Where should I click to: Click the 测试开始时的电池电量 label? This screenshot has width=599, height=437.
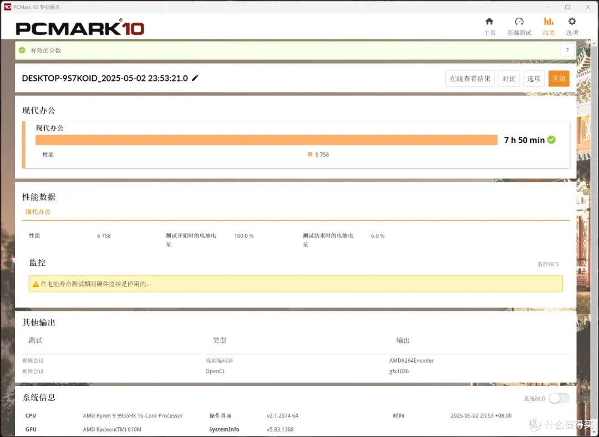[x=191, y=240]
